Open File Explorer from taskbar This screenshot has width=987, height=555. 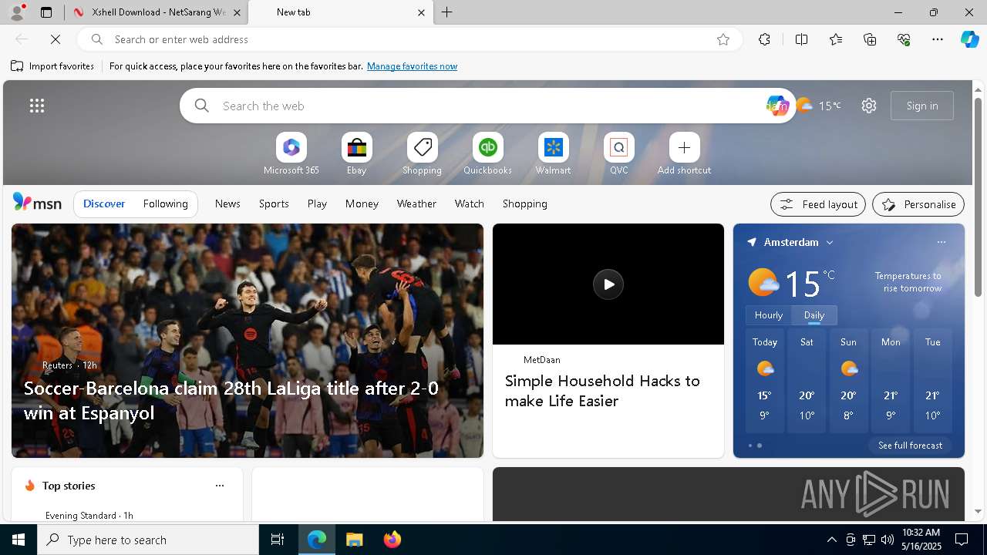tap(355, 540)
